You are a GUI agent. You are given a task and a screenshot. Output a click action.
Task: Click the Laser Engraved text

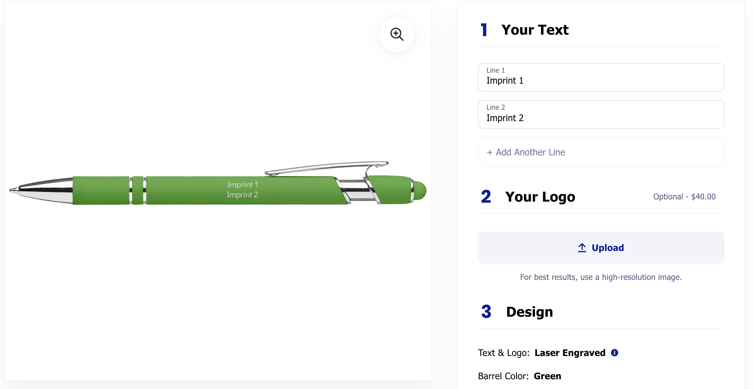tap(570, 353)
